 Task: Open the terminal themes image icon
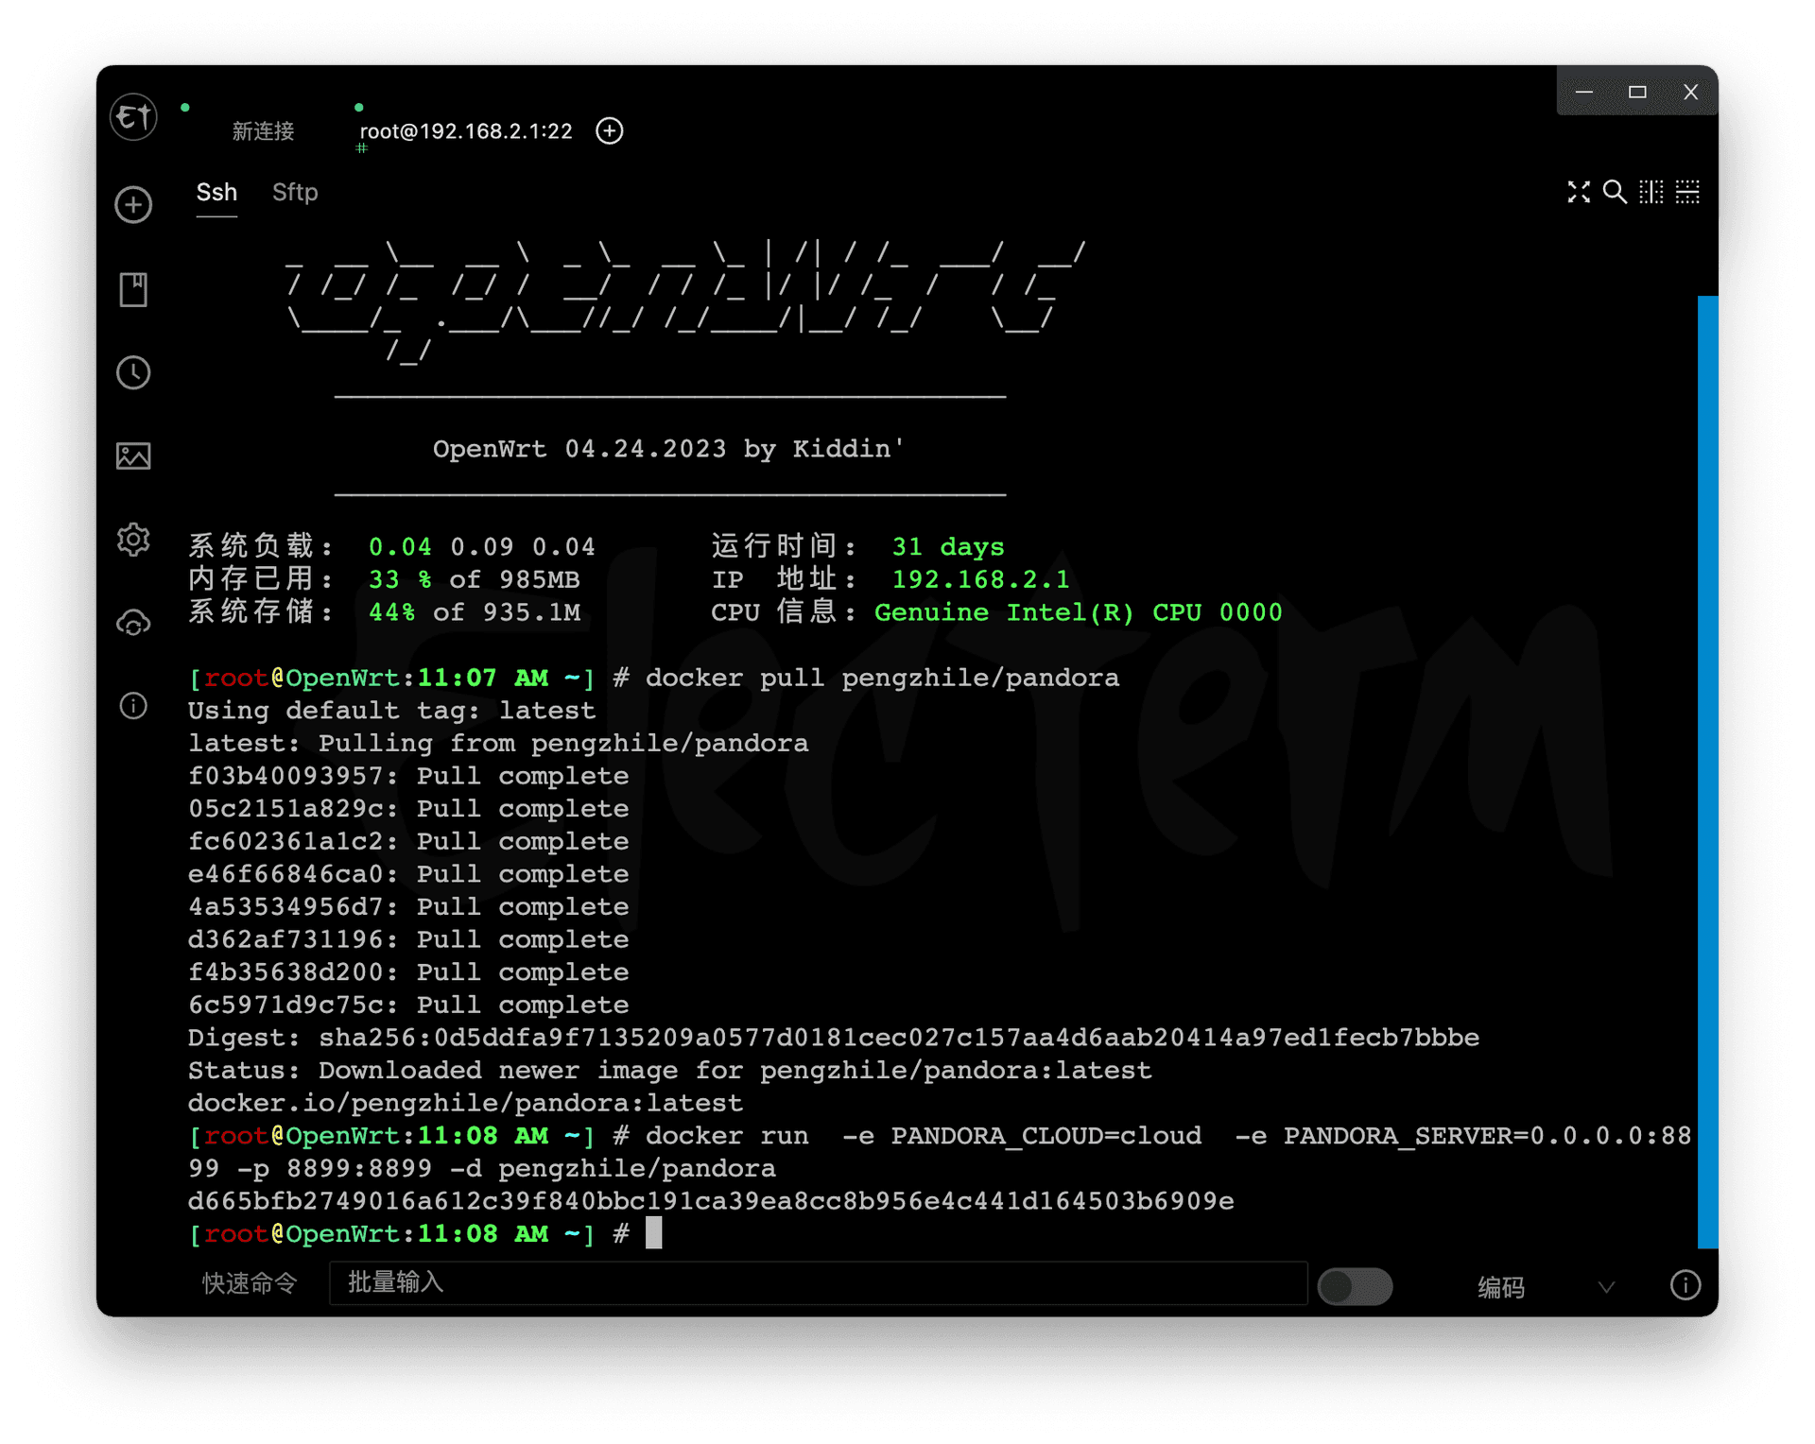[133, 456]
